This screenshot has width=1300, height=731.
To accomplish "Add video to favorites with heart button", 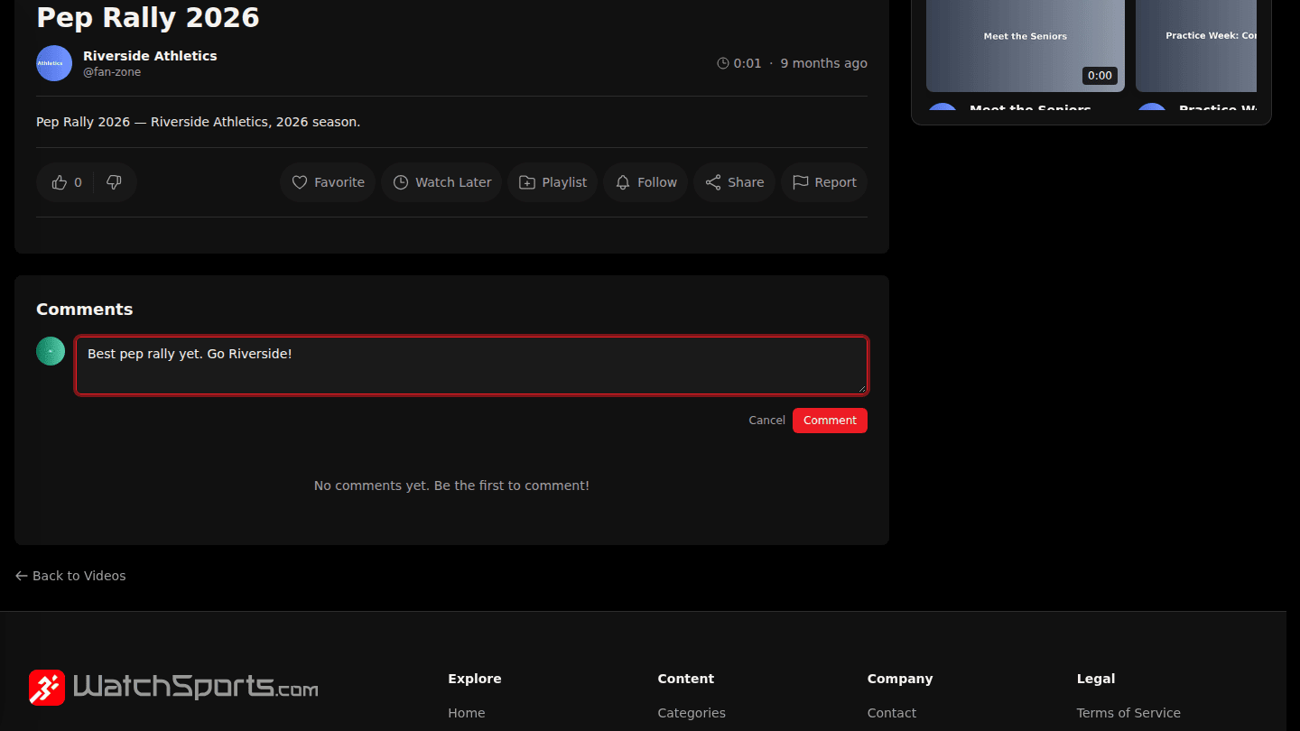I will (x=328, y=182).
